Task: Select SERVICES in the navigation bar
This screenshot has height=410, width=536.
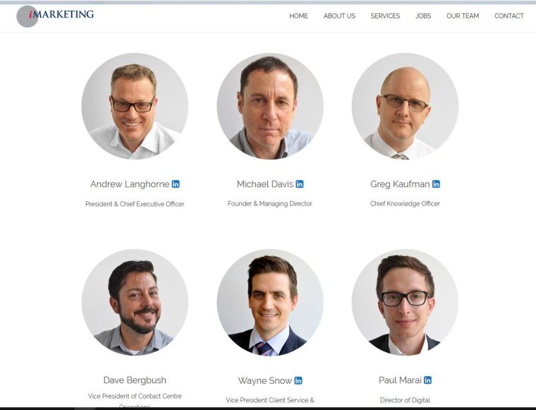Action: coord(385,16)
